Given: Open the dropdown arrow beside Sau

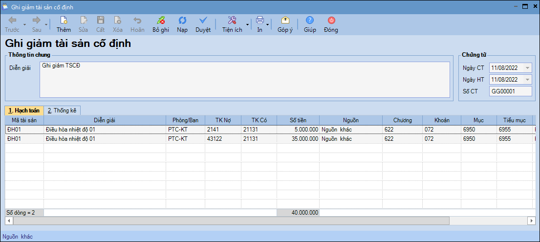Looking at the screenshot, I should click(46, 24).
